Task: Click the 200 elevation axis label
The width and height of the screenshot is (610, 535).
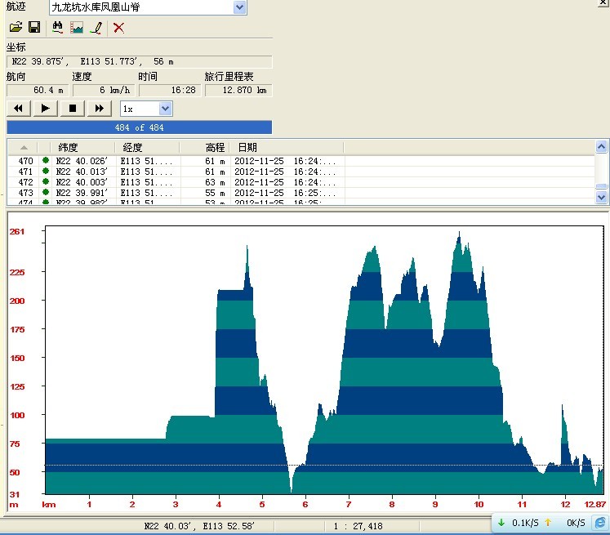Action: pos(17,301)
